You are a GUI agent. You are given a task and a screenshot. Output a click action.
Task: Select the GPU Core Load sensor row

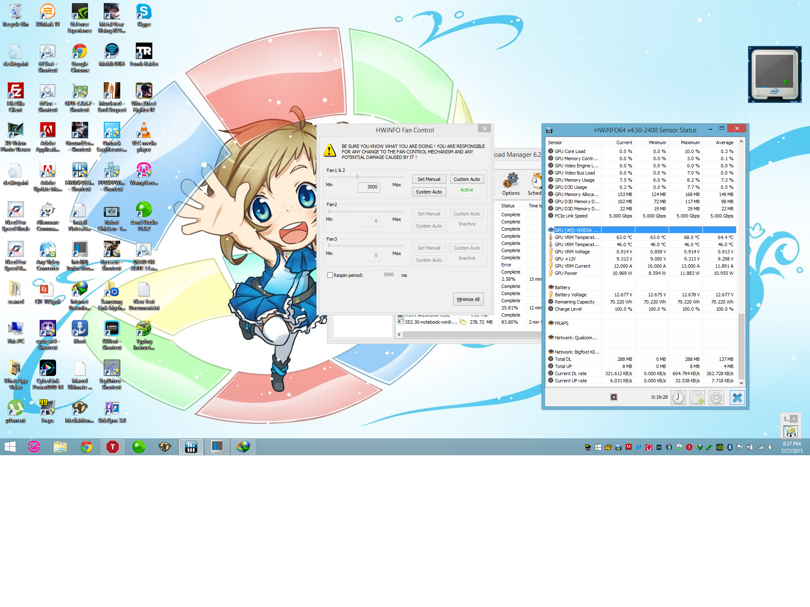(641, 151)
